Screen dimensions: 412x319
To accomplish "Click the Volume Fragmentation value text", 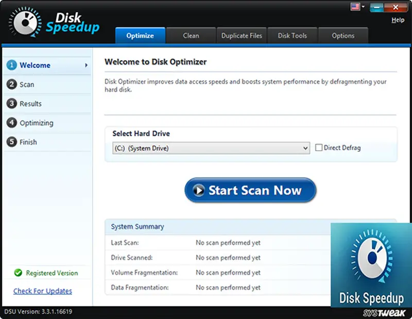I will tap(228, 273).
